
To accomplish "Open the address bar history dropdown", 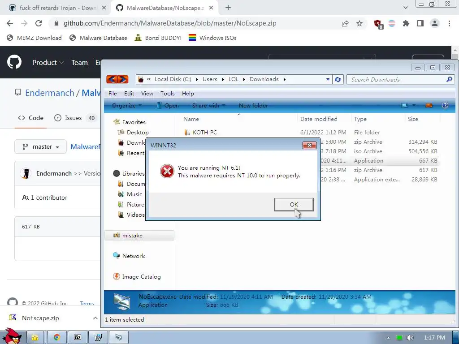I will coord(328,79).
